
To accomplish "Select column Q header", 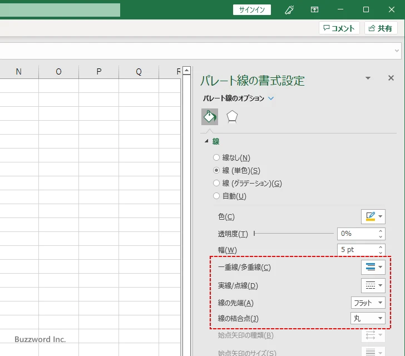I will [139, 72].
